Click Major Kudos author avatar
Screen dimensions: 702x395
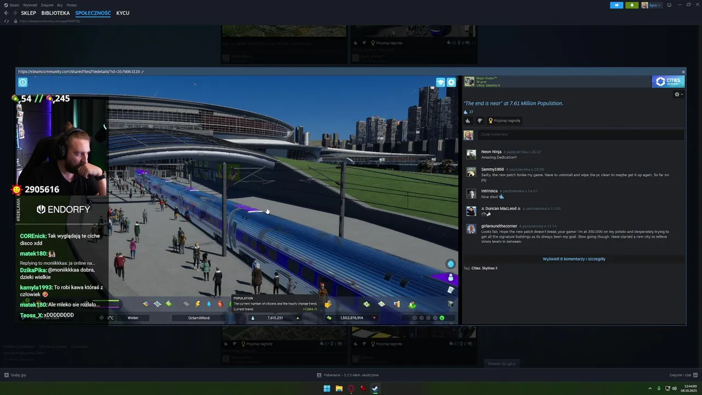[469, 82]
